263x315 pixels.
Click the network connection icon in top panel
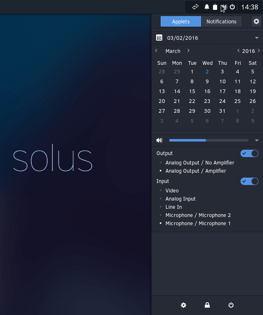pyautogui.click(x=195, y=7)
